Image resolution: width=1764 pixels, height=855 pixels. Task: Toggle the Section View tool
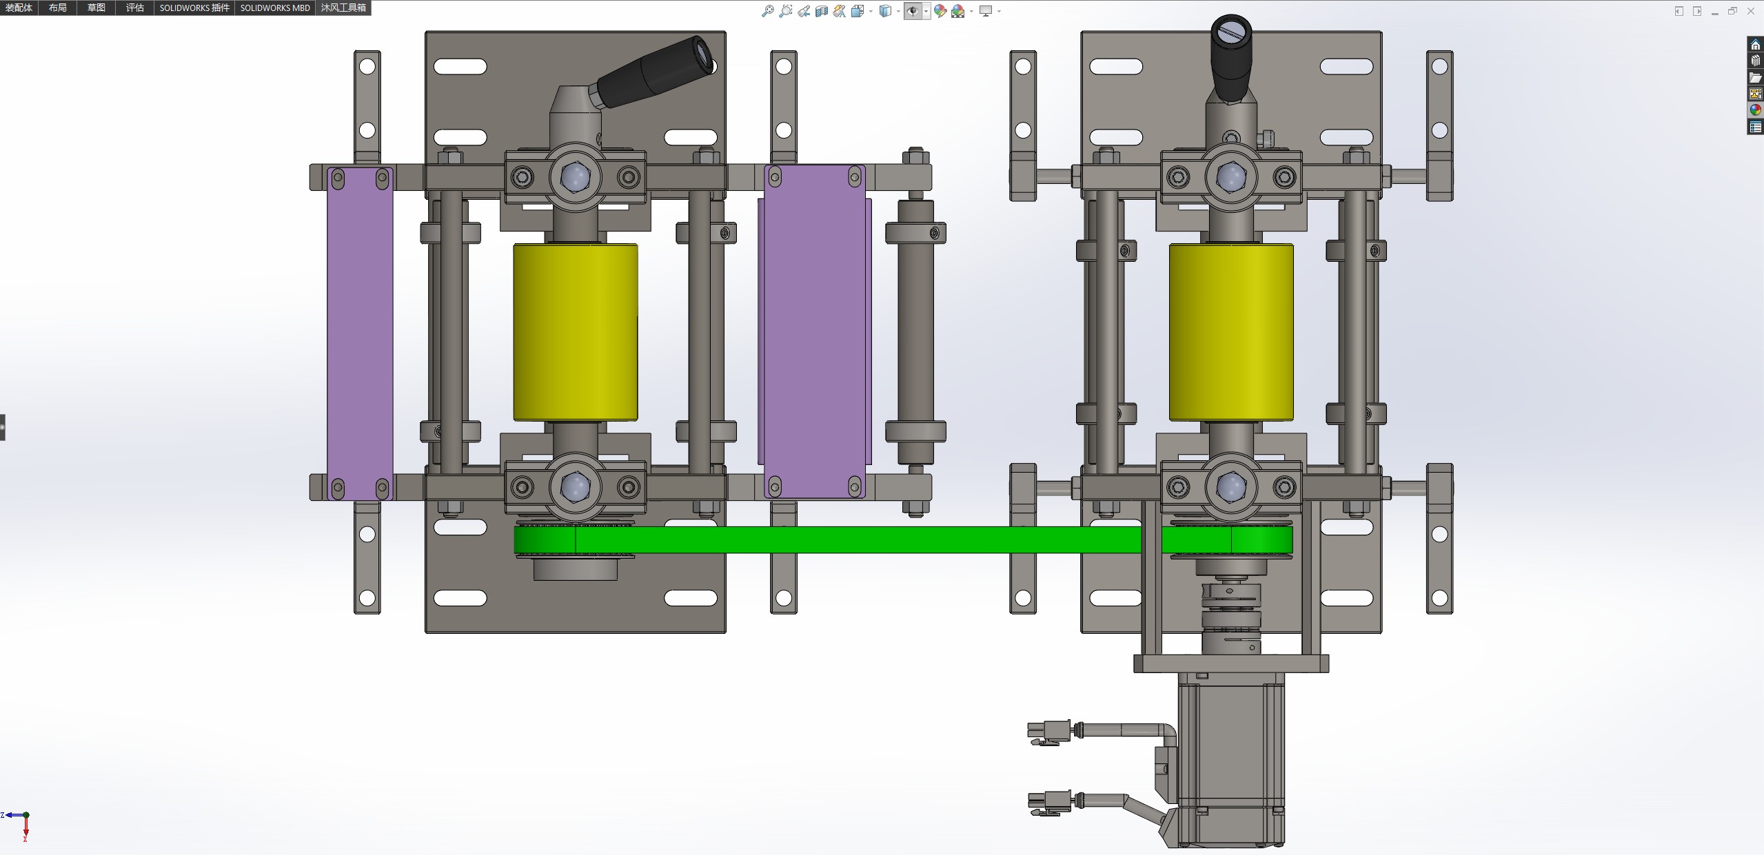[x=822, y=11]
